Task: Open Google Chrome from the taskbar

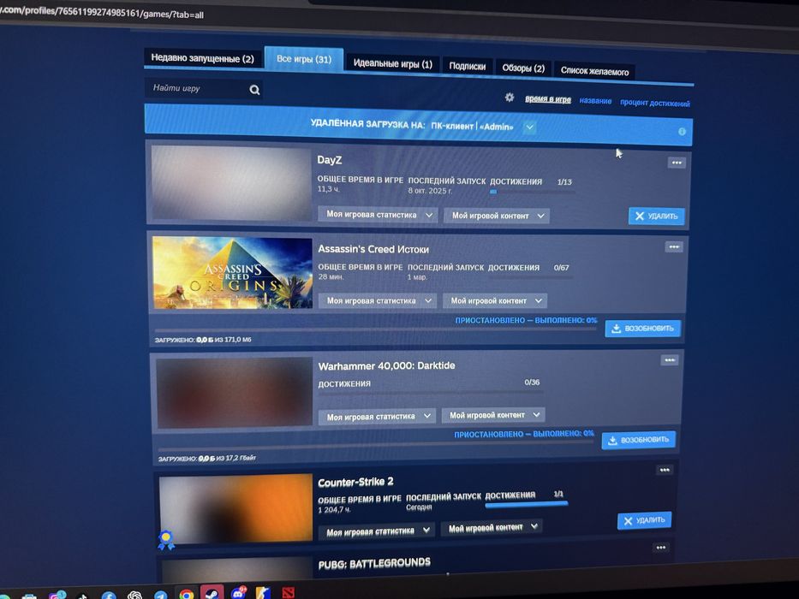Action: pos(187,595)
